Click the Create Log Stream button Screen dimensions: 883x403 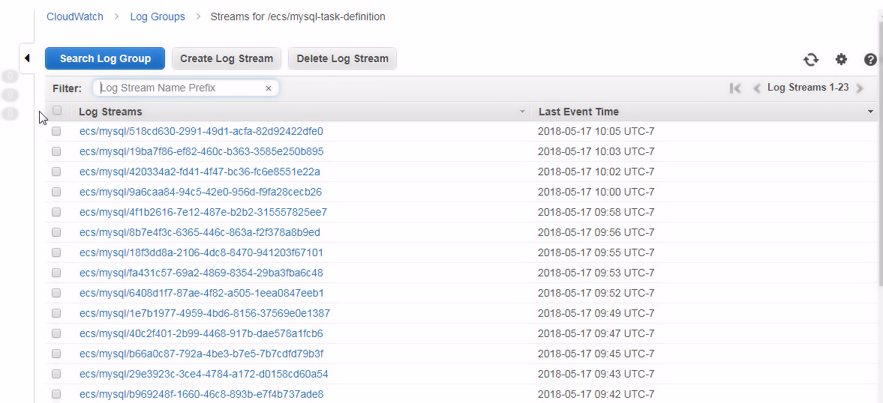(x=227, y=58)
